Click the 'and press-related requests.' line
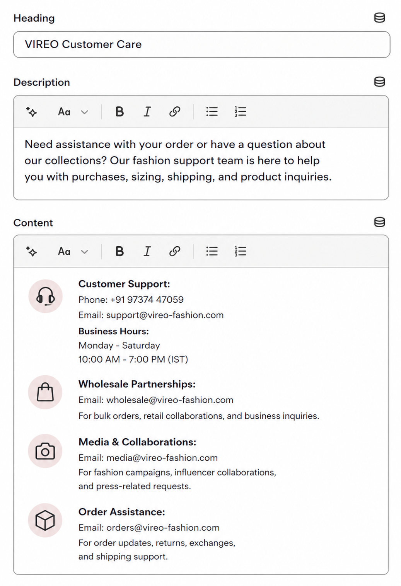 point(135,486)
